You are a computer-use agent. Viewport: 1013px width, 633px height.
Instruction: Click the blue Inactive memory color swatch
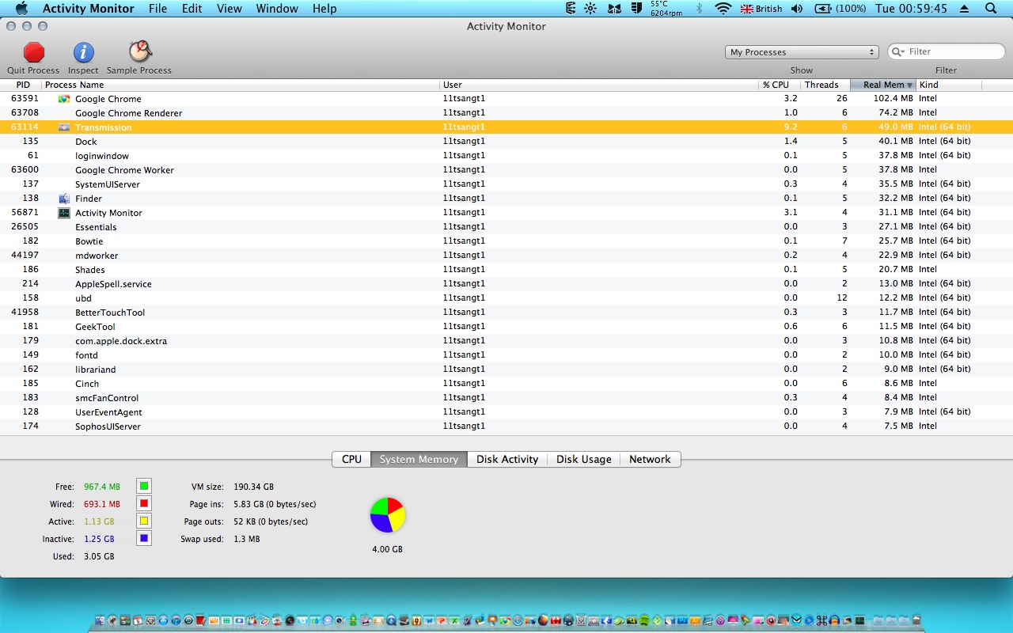(x=144, y=538)
